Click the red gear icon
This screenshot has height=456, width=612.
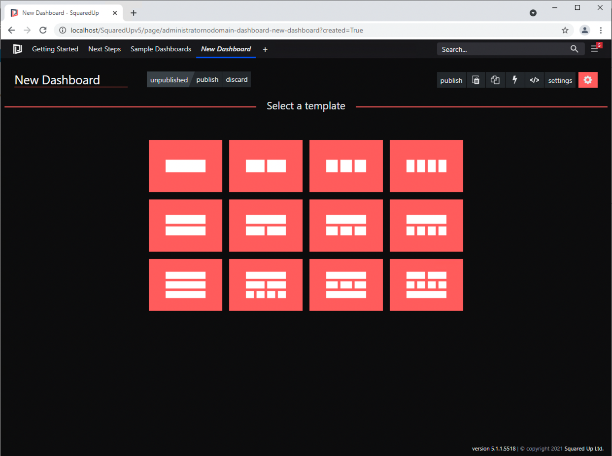tap(588, 80)
